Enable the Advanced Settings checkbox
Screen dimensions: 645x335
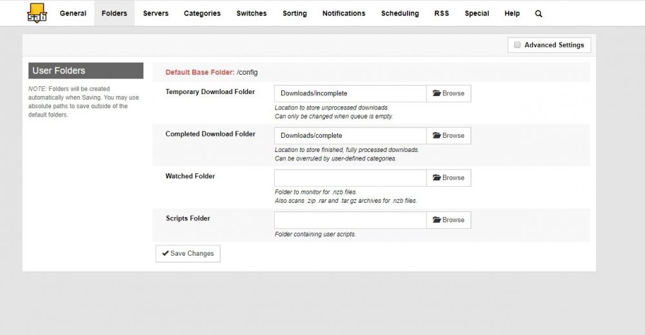pos(517,45)
